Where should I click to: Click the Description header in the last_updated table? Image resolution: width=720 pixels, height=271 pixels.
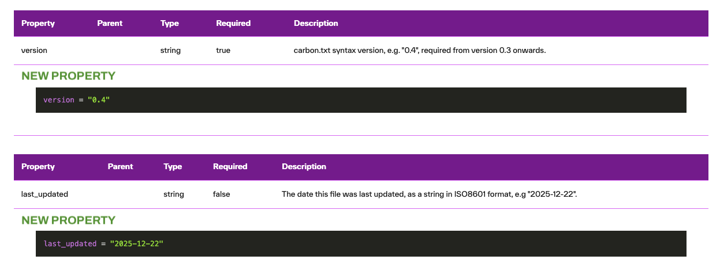[x=304, y=167]
